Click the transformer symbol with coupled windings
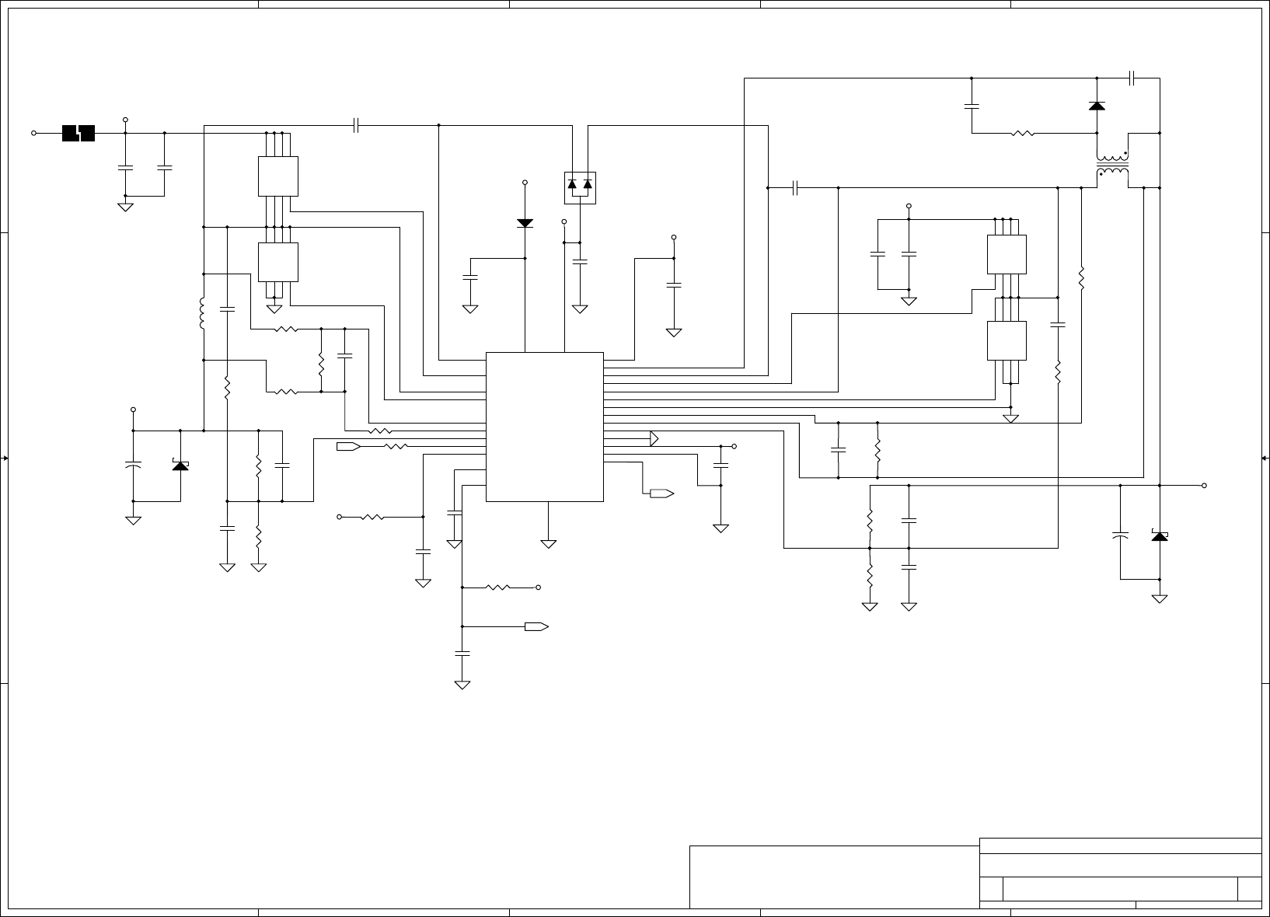This screenshot has width=1270, height=917. 1112,163
